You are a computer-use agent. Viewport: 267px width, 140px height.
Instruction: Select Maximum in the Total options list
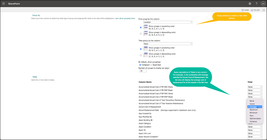tap(255, 110)
